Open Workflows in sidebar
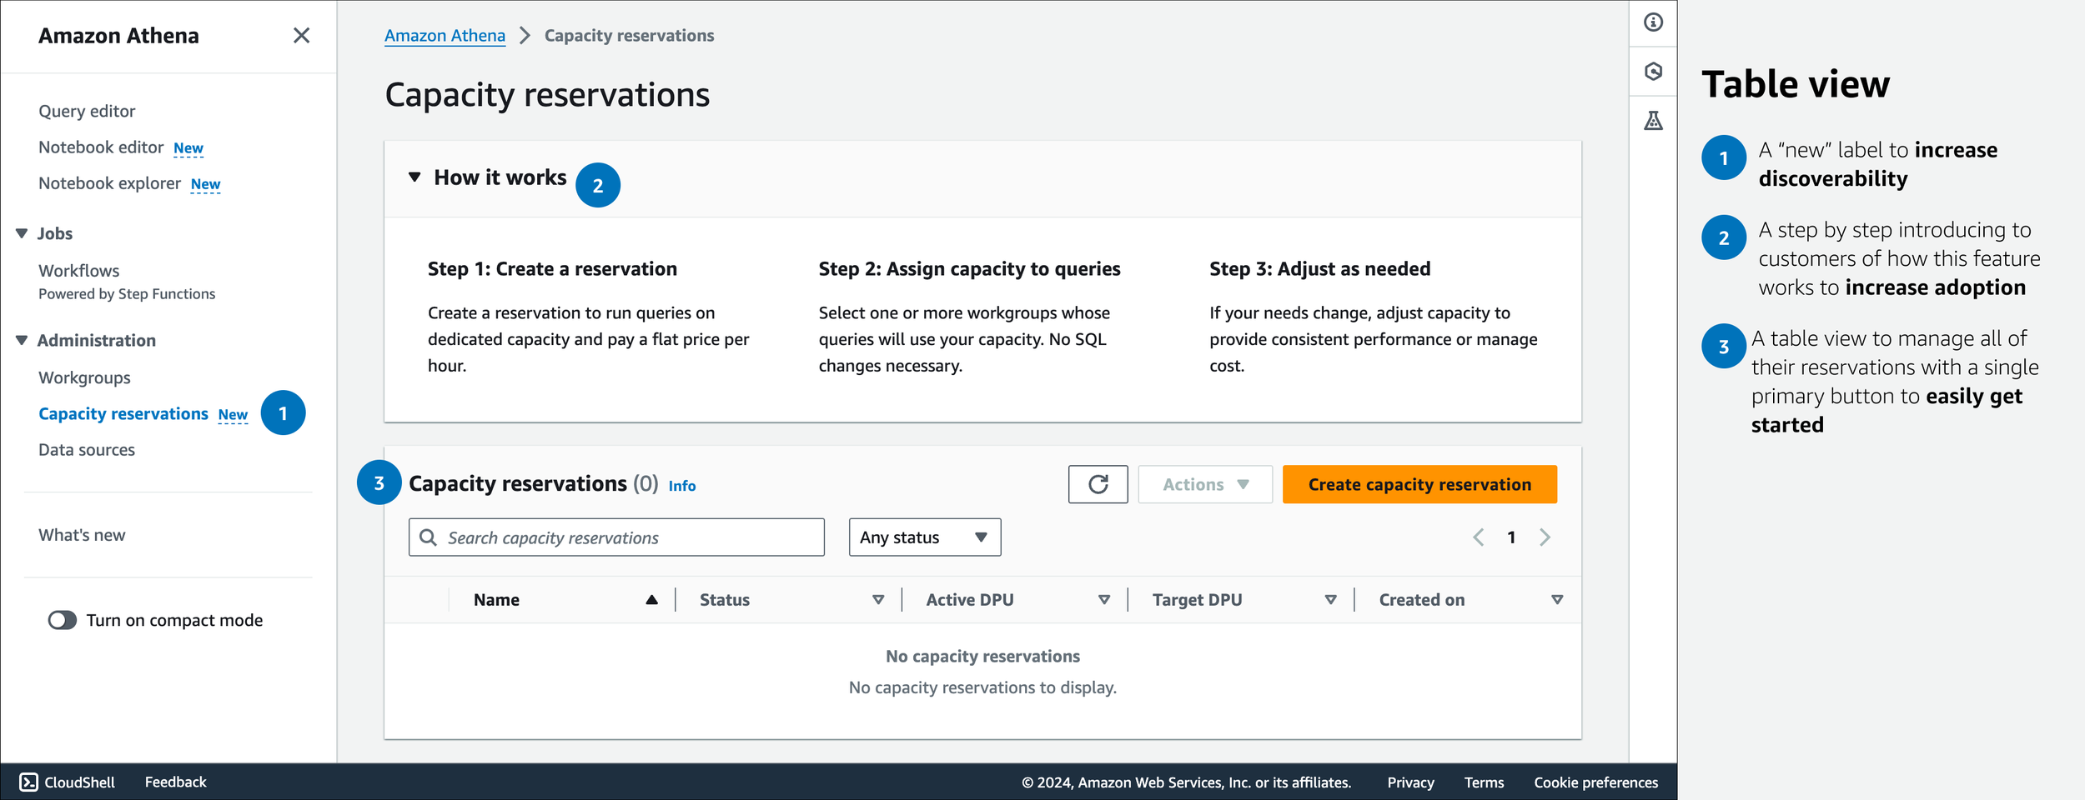2085x800 pixels. click(78, 271)
